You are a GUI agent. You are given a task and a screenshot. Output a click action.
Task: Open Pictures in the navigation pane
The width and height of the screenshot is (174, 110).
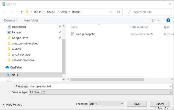[x=17, y=32]
